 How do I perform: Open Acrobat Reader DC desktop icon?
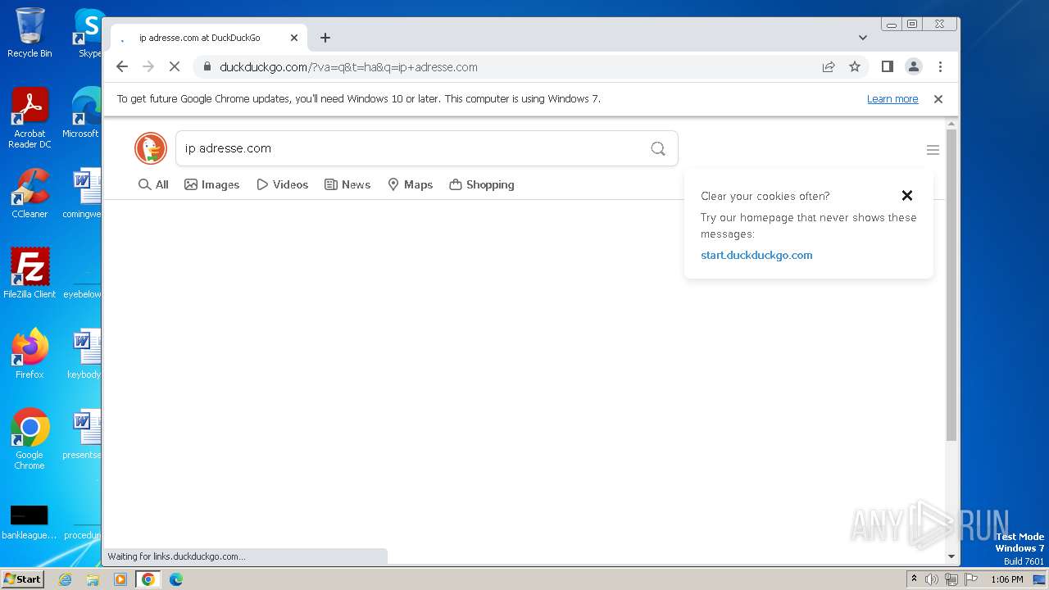coord(30,118)
